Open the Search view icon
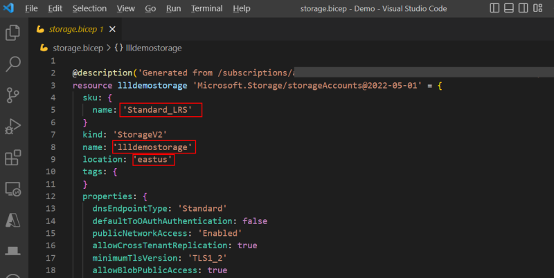 [12, 64]
